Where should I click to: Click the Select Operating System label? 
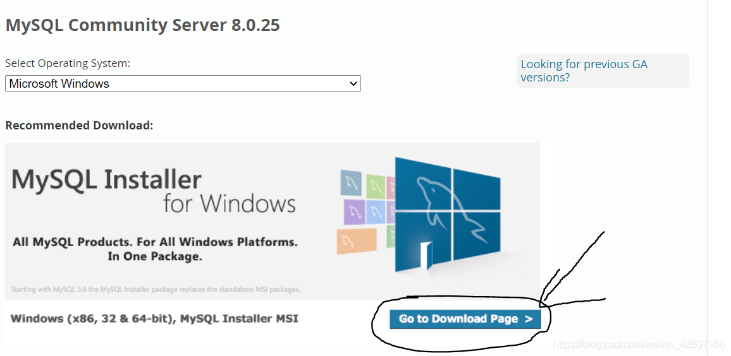click(x=68, y=63)
